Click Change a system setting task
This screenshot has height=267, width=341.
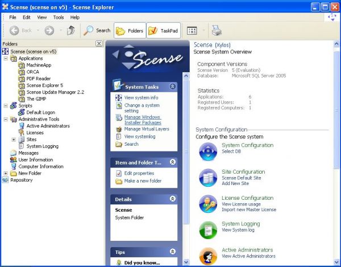[x=142, y=108]
